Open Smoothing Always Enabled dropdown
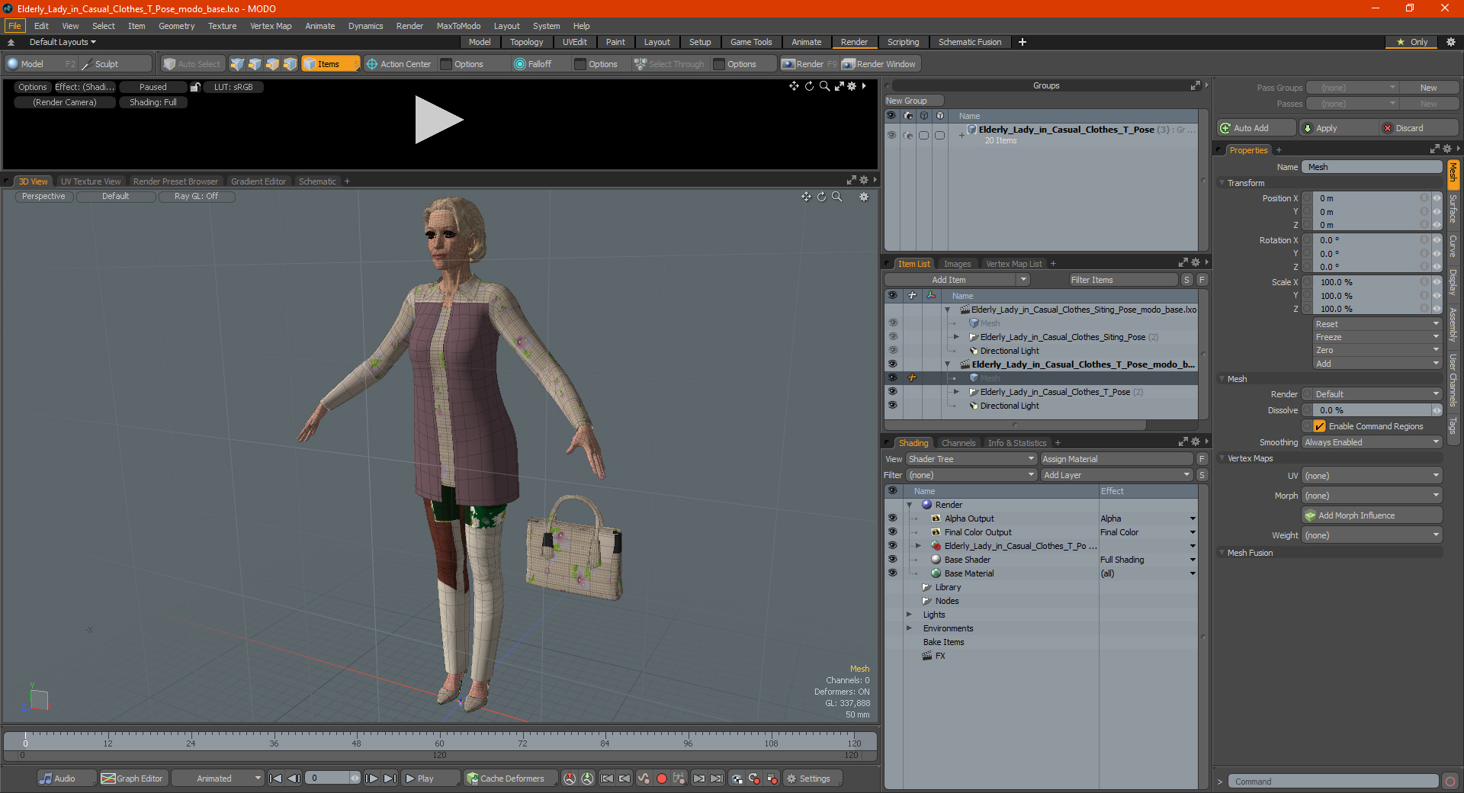 [x=1372, y=442]
